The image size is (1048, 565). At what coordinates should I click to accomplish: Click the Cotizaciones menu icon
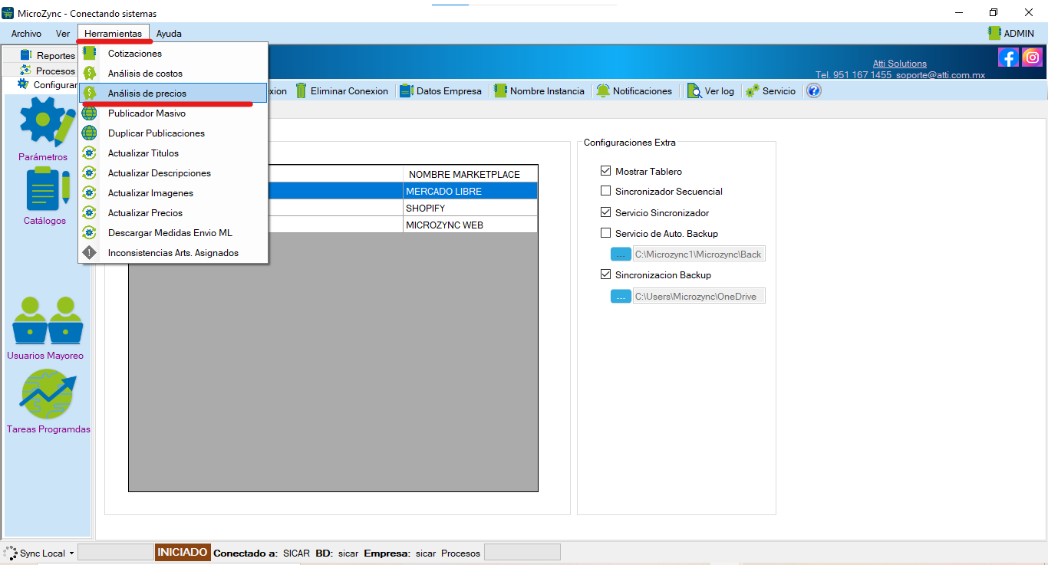[x=90, y=54]
